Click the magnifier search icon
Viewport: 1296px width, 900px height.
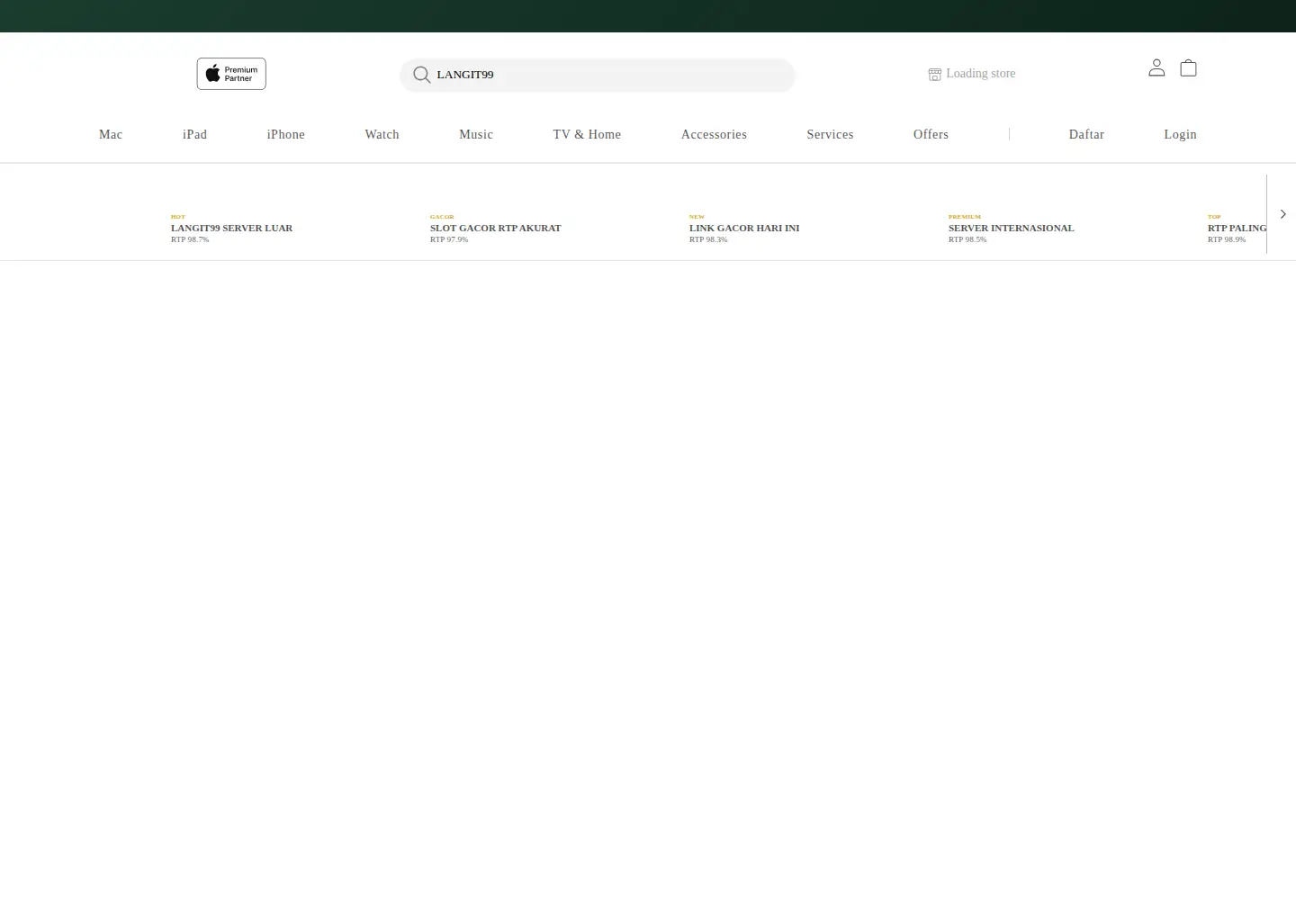pyautogui.click(x=421, y=75)
